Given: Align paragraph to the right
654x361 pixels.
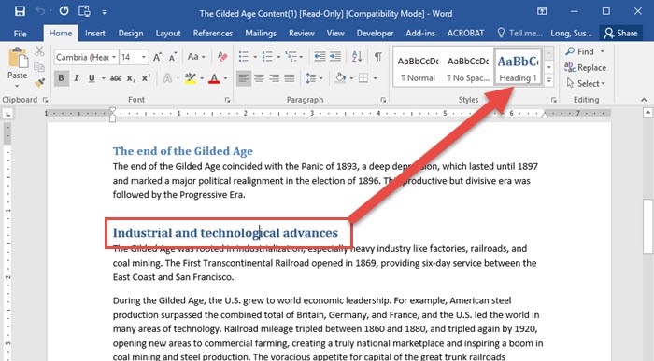Looking at the screenshot, I should 274,78.
